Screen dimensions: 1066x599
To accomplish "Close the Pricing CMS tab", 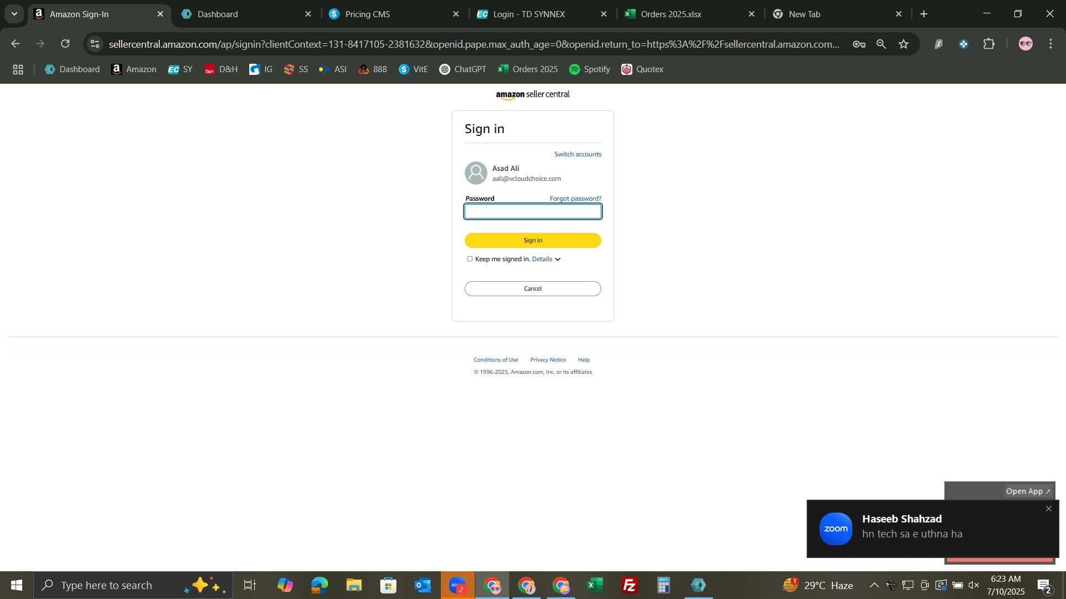I will click(456, 14).
